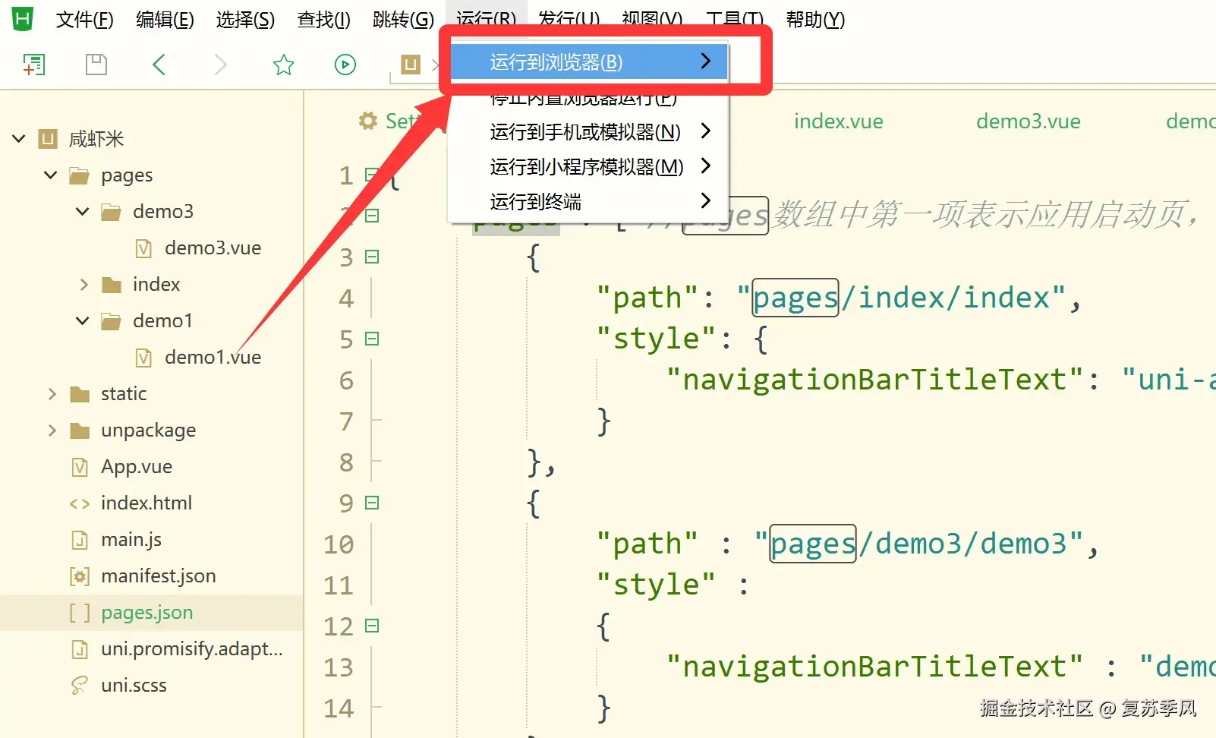Click the 咸虾米 project icon

coord(48,138)
